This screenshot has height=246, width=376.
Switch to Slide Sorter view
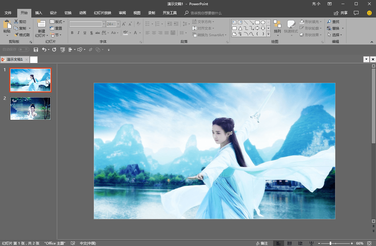(x=290, y=243)
